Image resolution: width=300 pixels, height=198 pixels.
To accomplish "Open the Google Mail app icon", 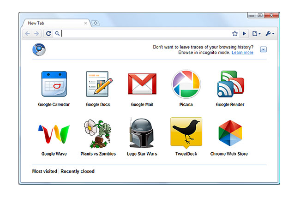I will (142, 84).
